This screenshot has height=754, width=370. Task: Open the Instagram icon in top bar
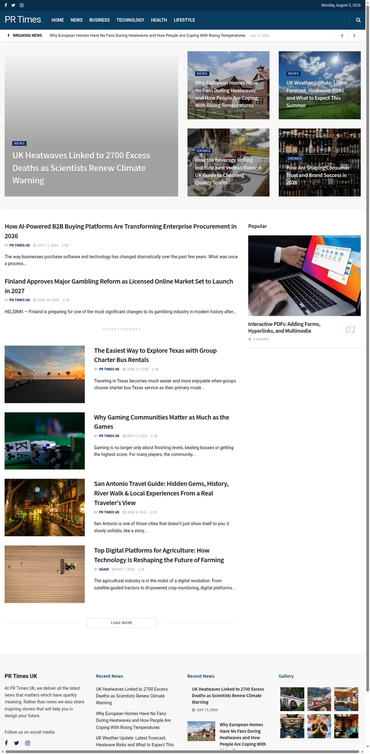pos(21,5)
